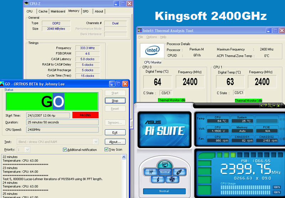Click the System 25 °C temperature reading
285x198 pixels.
click(x=242, y=121)
